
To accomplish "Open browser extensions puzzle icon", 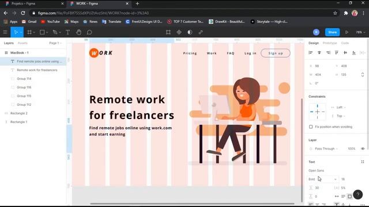I will [346, 13].
